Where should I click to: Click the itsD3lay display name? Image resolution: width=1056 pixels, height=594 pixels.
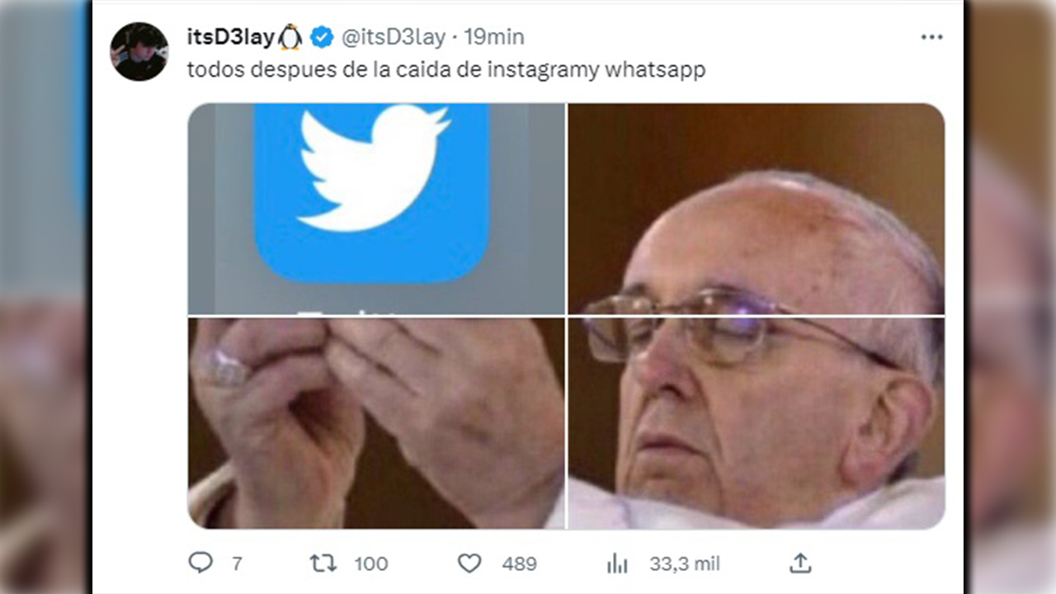click(231, 37)
